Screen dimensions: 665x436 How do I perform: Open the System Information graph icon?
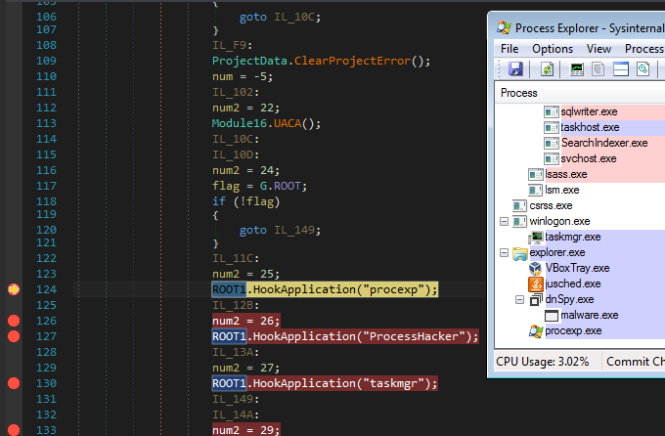(x=577, y=69)
